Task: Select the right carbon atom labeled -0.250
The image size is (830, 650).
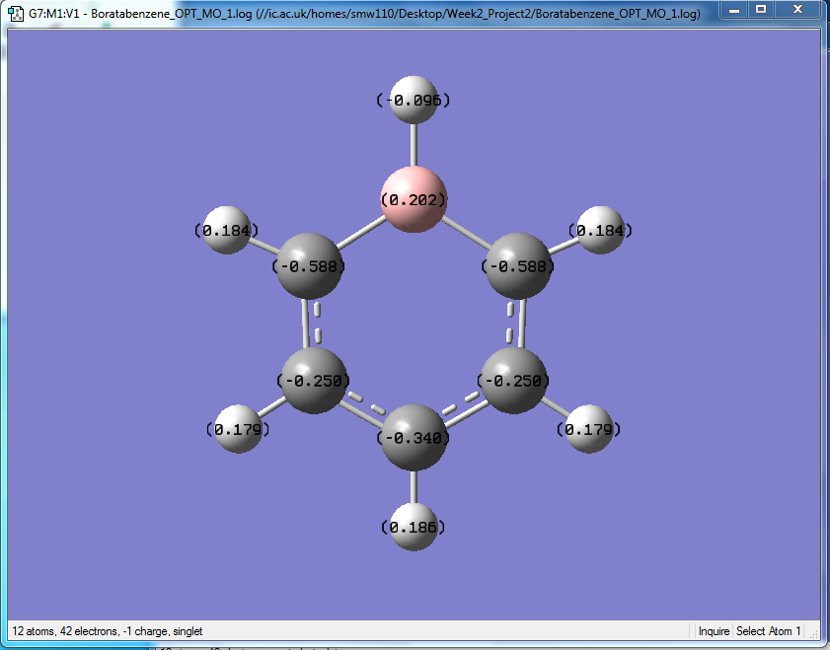Action: [513, 381]
